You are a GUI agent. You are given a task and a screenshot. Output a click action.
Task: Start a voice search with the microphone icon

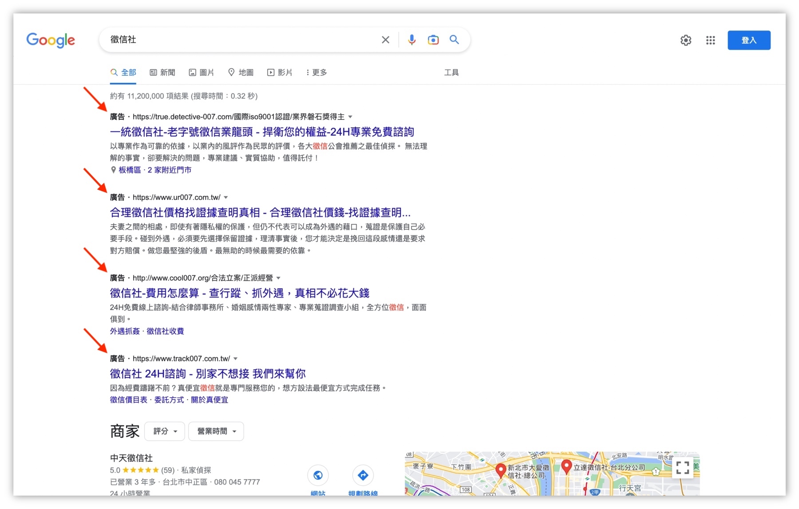pos(412,39)
